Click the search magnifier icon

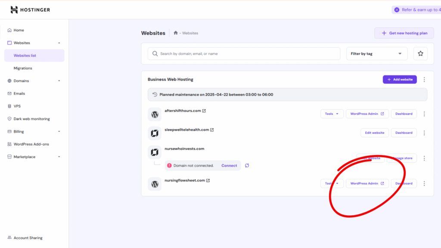pos(155,53)
